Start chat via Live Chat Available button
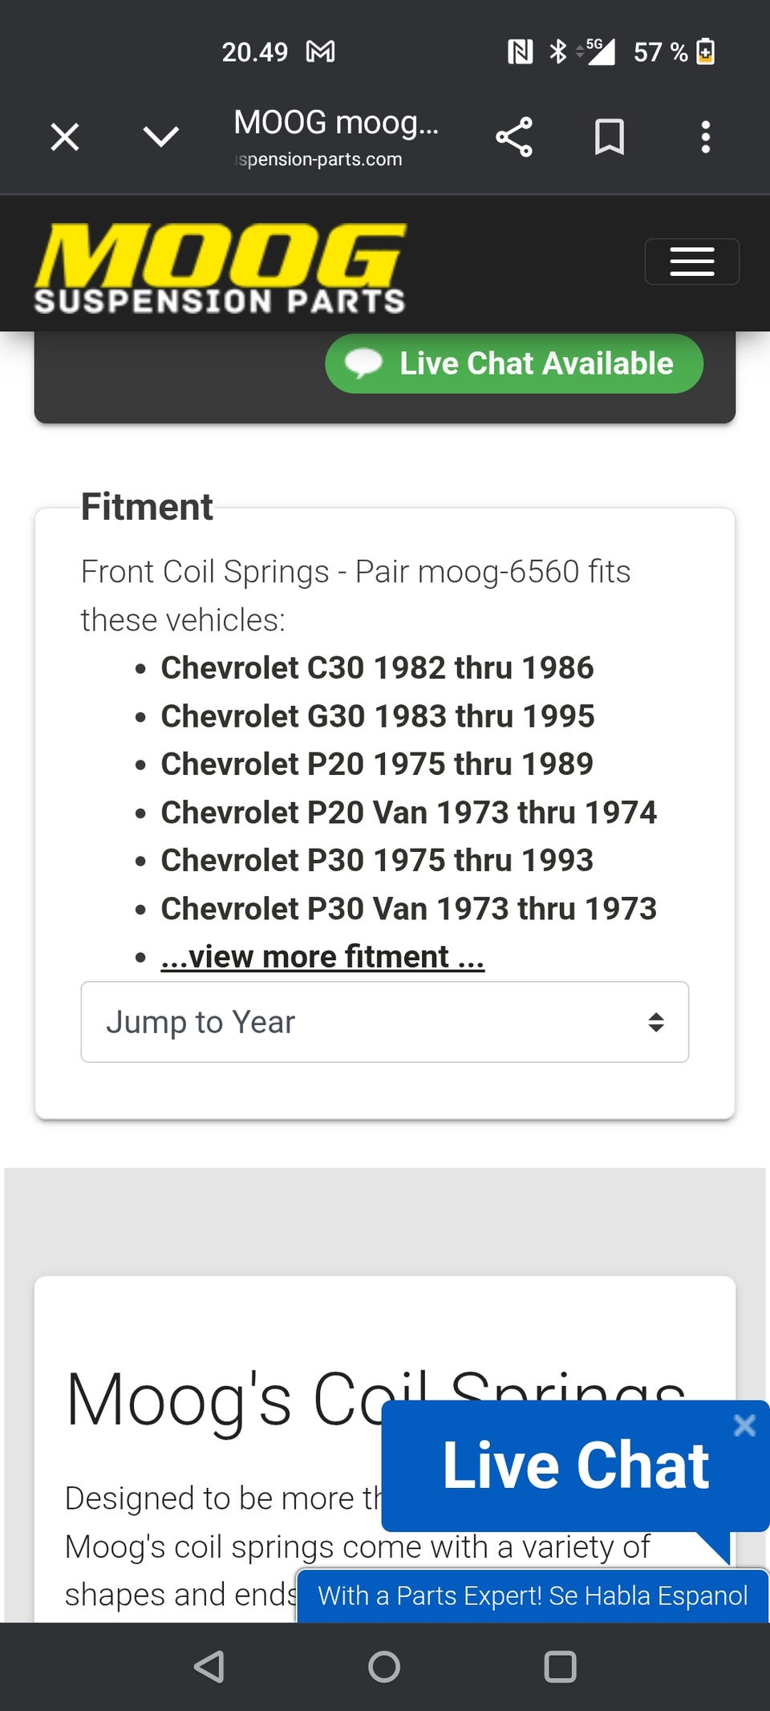Viewport: 770px width, 1711px height. coord(514,363)
